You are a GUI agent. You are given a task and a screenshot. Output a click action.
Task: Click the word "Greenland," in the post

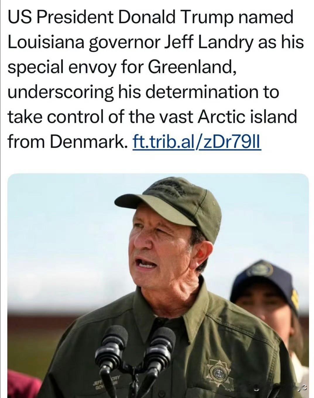coord(192,67)
